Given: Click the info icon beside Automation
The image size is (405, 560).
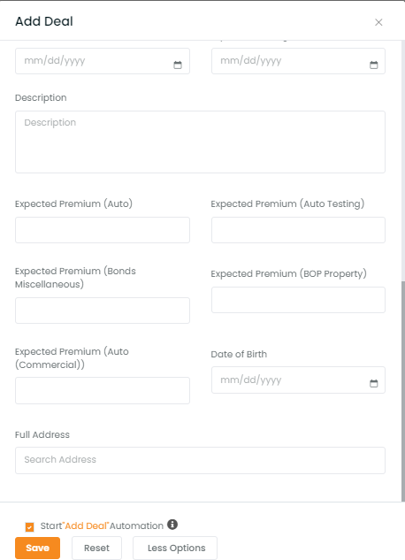Looking at the screenshot, I should (172, 525).
